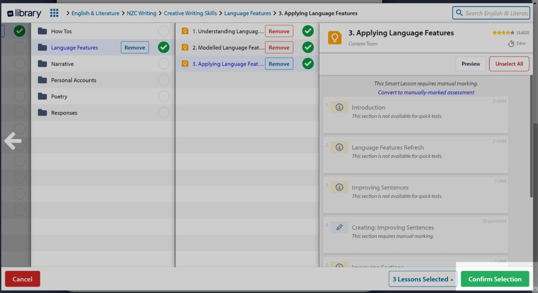Click Confirm Selection button

pyautogui.click(x=495, y=279)
